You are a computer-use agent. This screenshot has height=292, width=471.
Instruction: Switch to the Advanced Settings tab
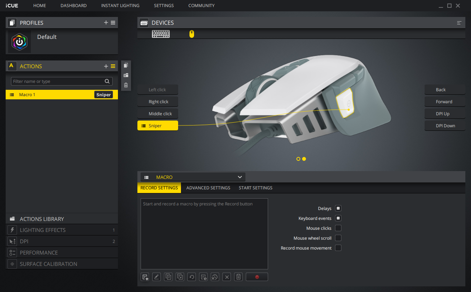[x=208, y=188]
